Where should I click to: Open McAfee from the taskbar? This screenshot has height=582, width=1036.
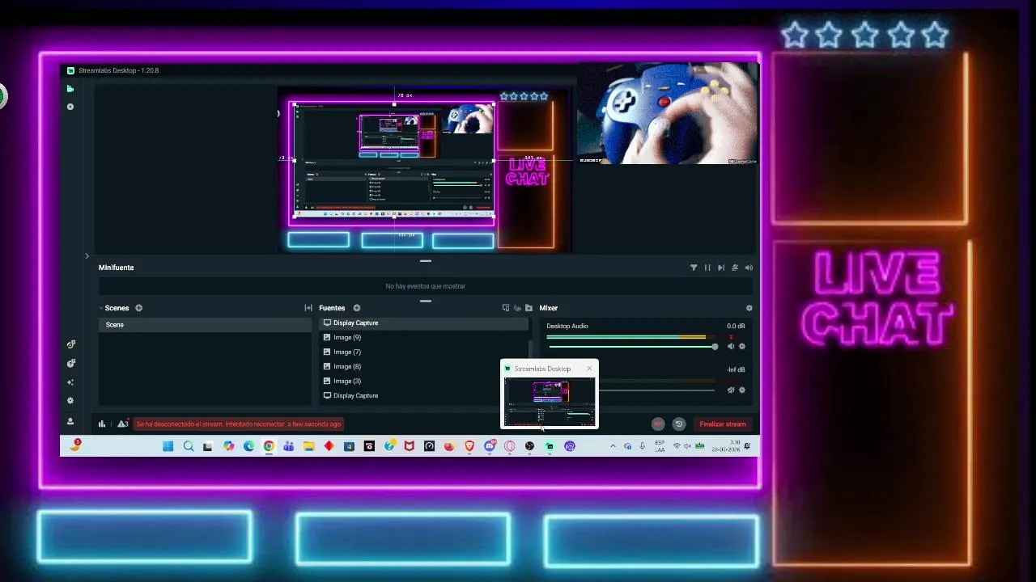pyautogui.click(x=410, y=446)
